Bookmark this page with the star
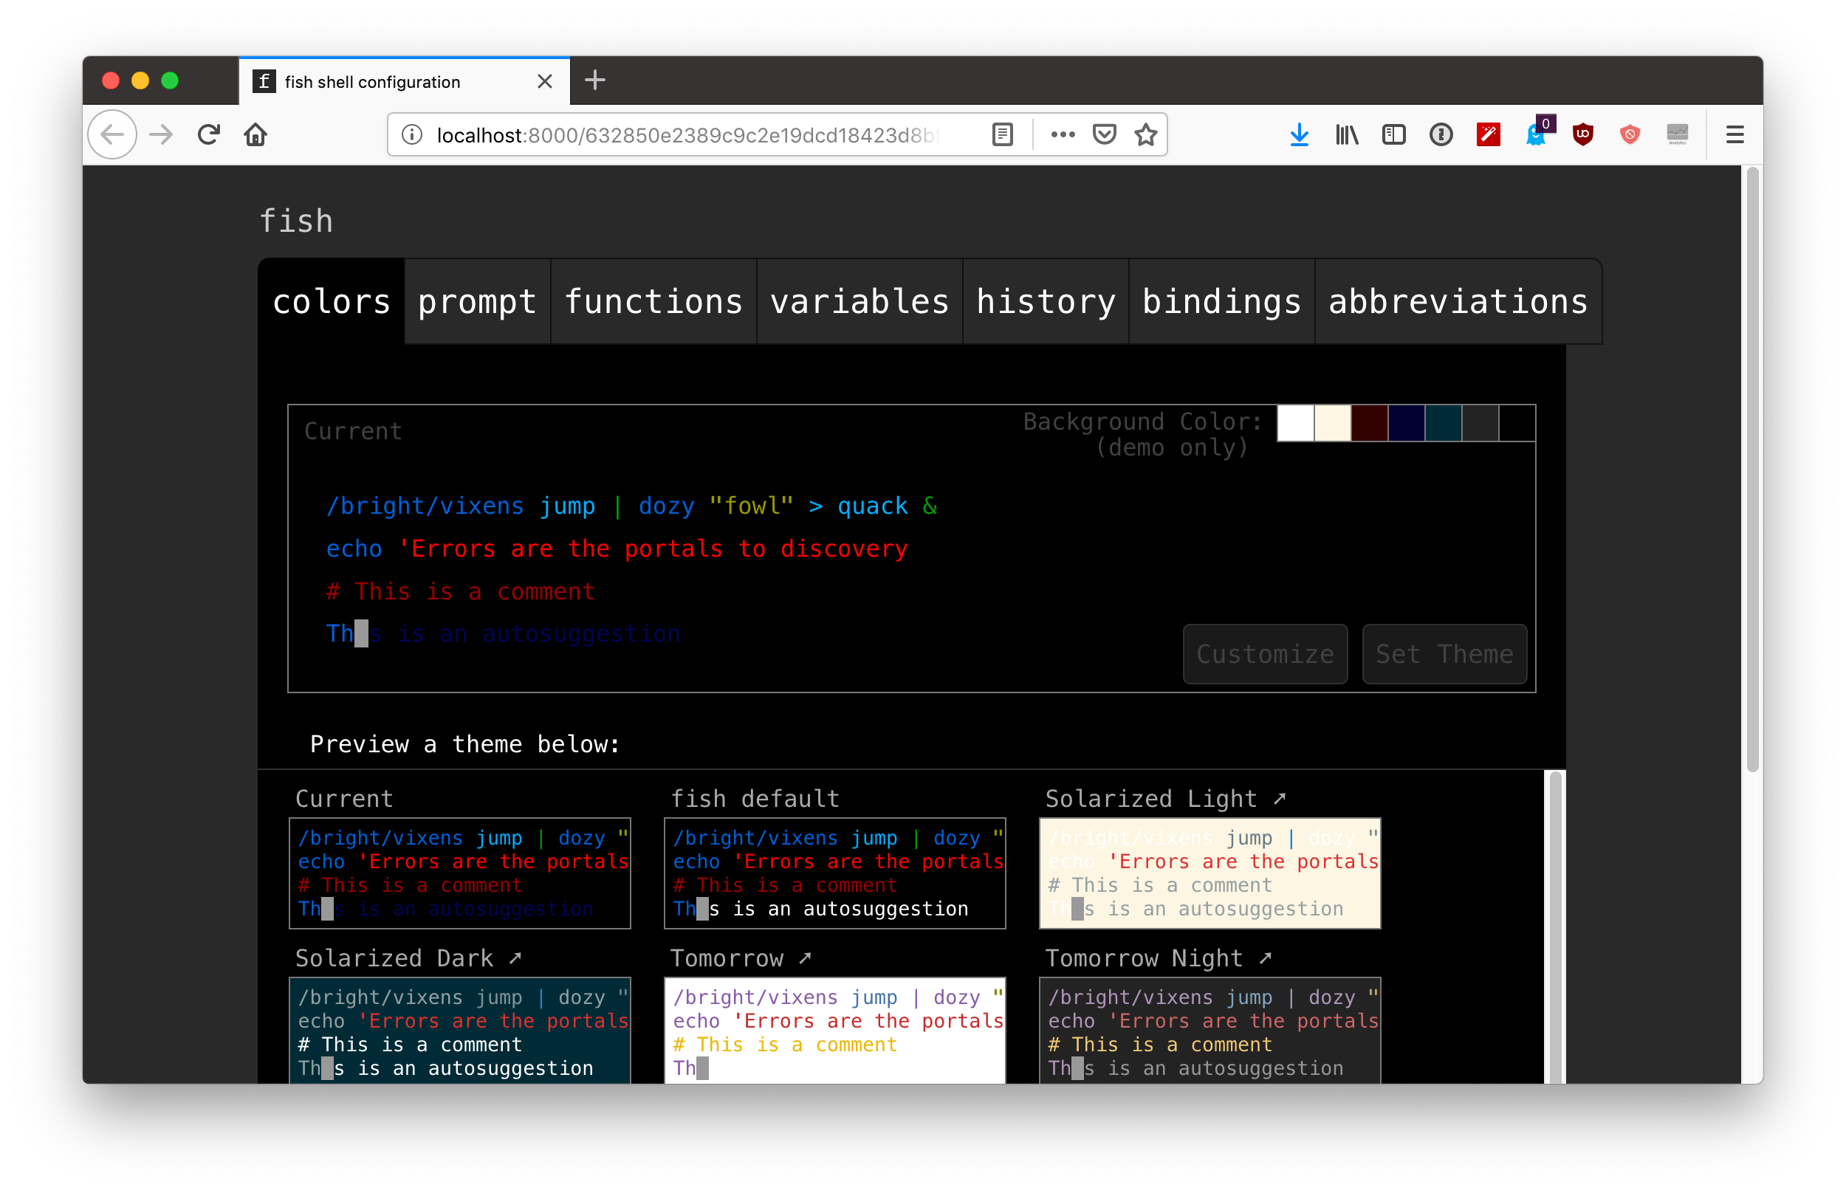The image size is (1846, 1193). [x=1147, y=134]
